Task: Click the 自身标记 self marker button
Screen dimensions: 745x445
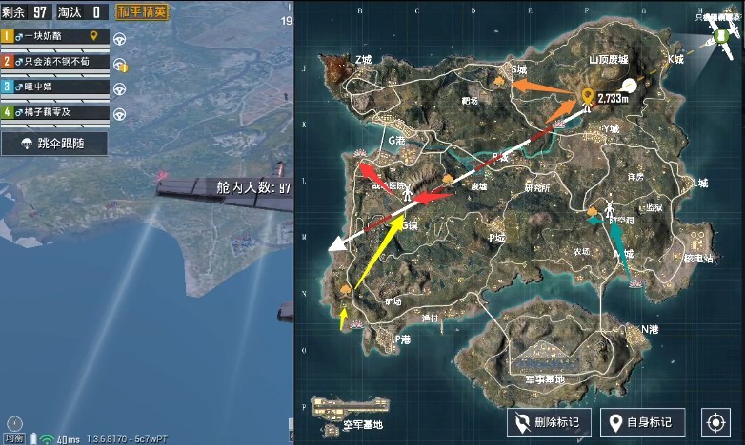Action: (642, 422)
